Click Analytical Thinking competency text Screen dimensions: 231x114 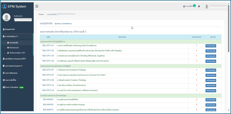click(x=71, y=70)
